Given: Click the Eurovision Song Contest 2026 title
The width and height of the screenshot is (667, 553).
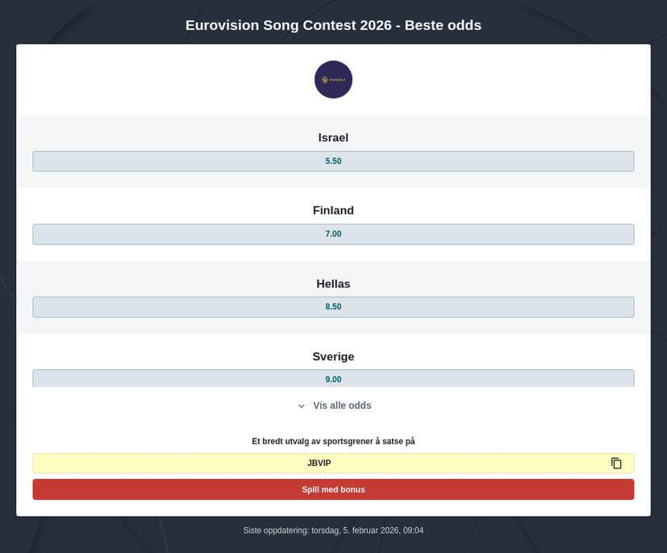Looking at the screenshot, I should click(x=333, y=25).
